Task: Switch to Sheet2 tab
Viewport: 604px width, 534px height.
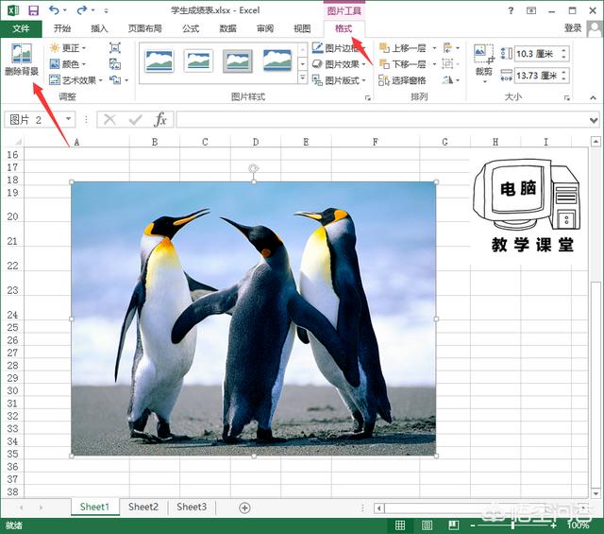Action: [143, 507]
